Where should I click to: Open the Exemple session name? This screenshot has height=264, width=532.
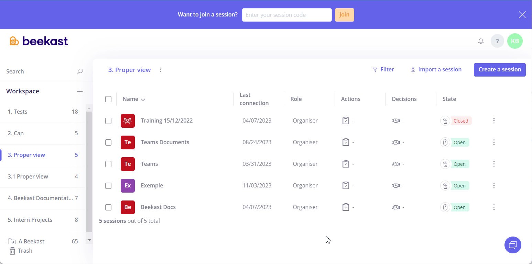(x=152, y=185)
